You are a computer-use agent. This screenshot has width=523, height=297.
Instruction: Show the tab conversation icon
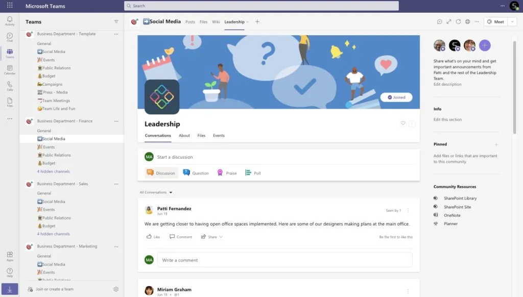440,21
